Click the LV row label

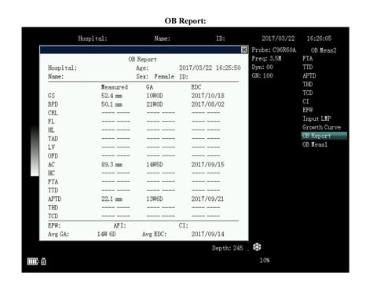point(51,148)
